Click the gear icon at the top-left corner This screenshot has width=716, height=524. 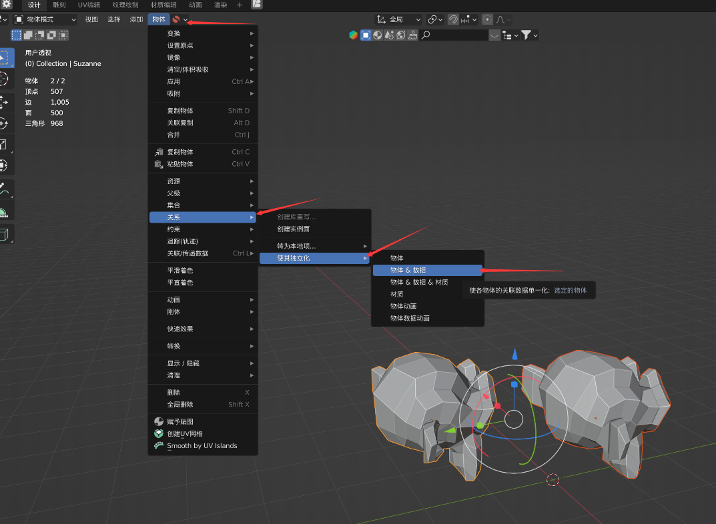pyautogui.click(x=7, y=4)
